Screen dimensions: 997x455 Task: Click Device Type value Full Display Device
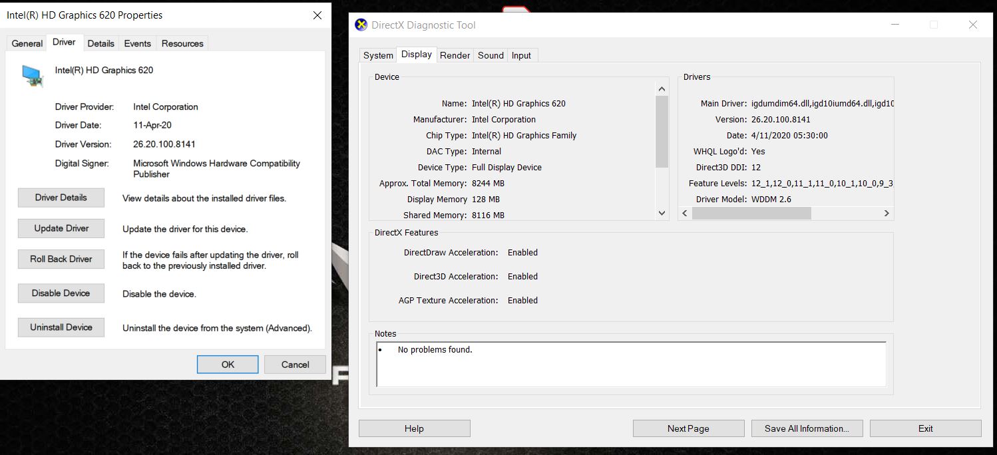coord(506,167)
